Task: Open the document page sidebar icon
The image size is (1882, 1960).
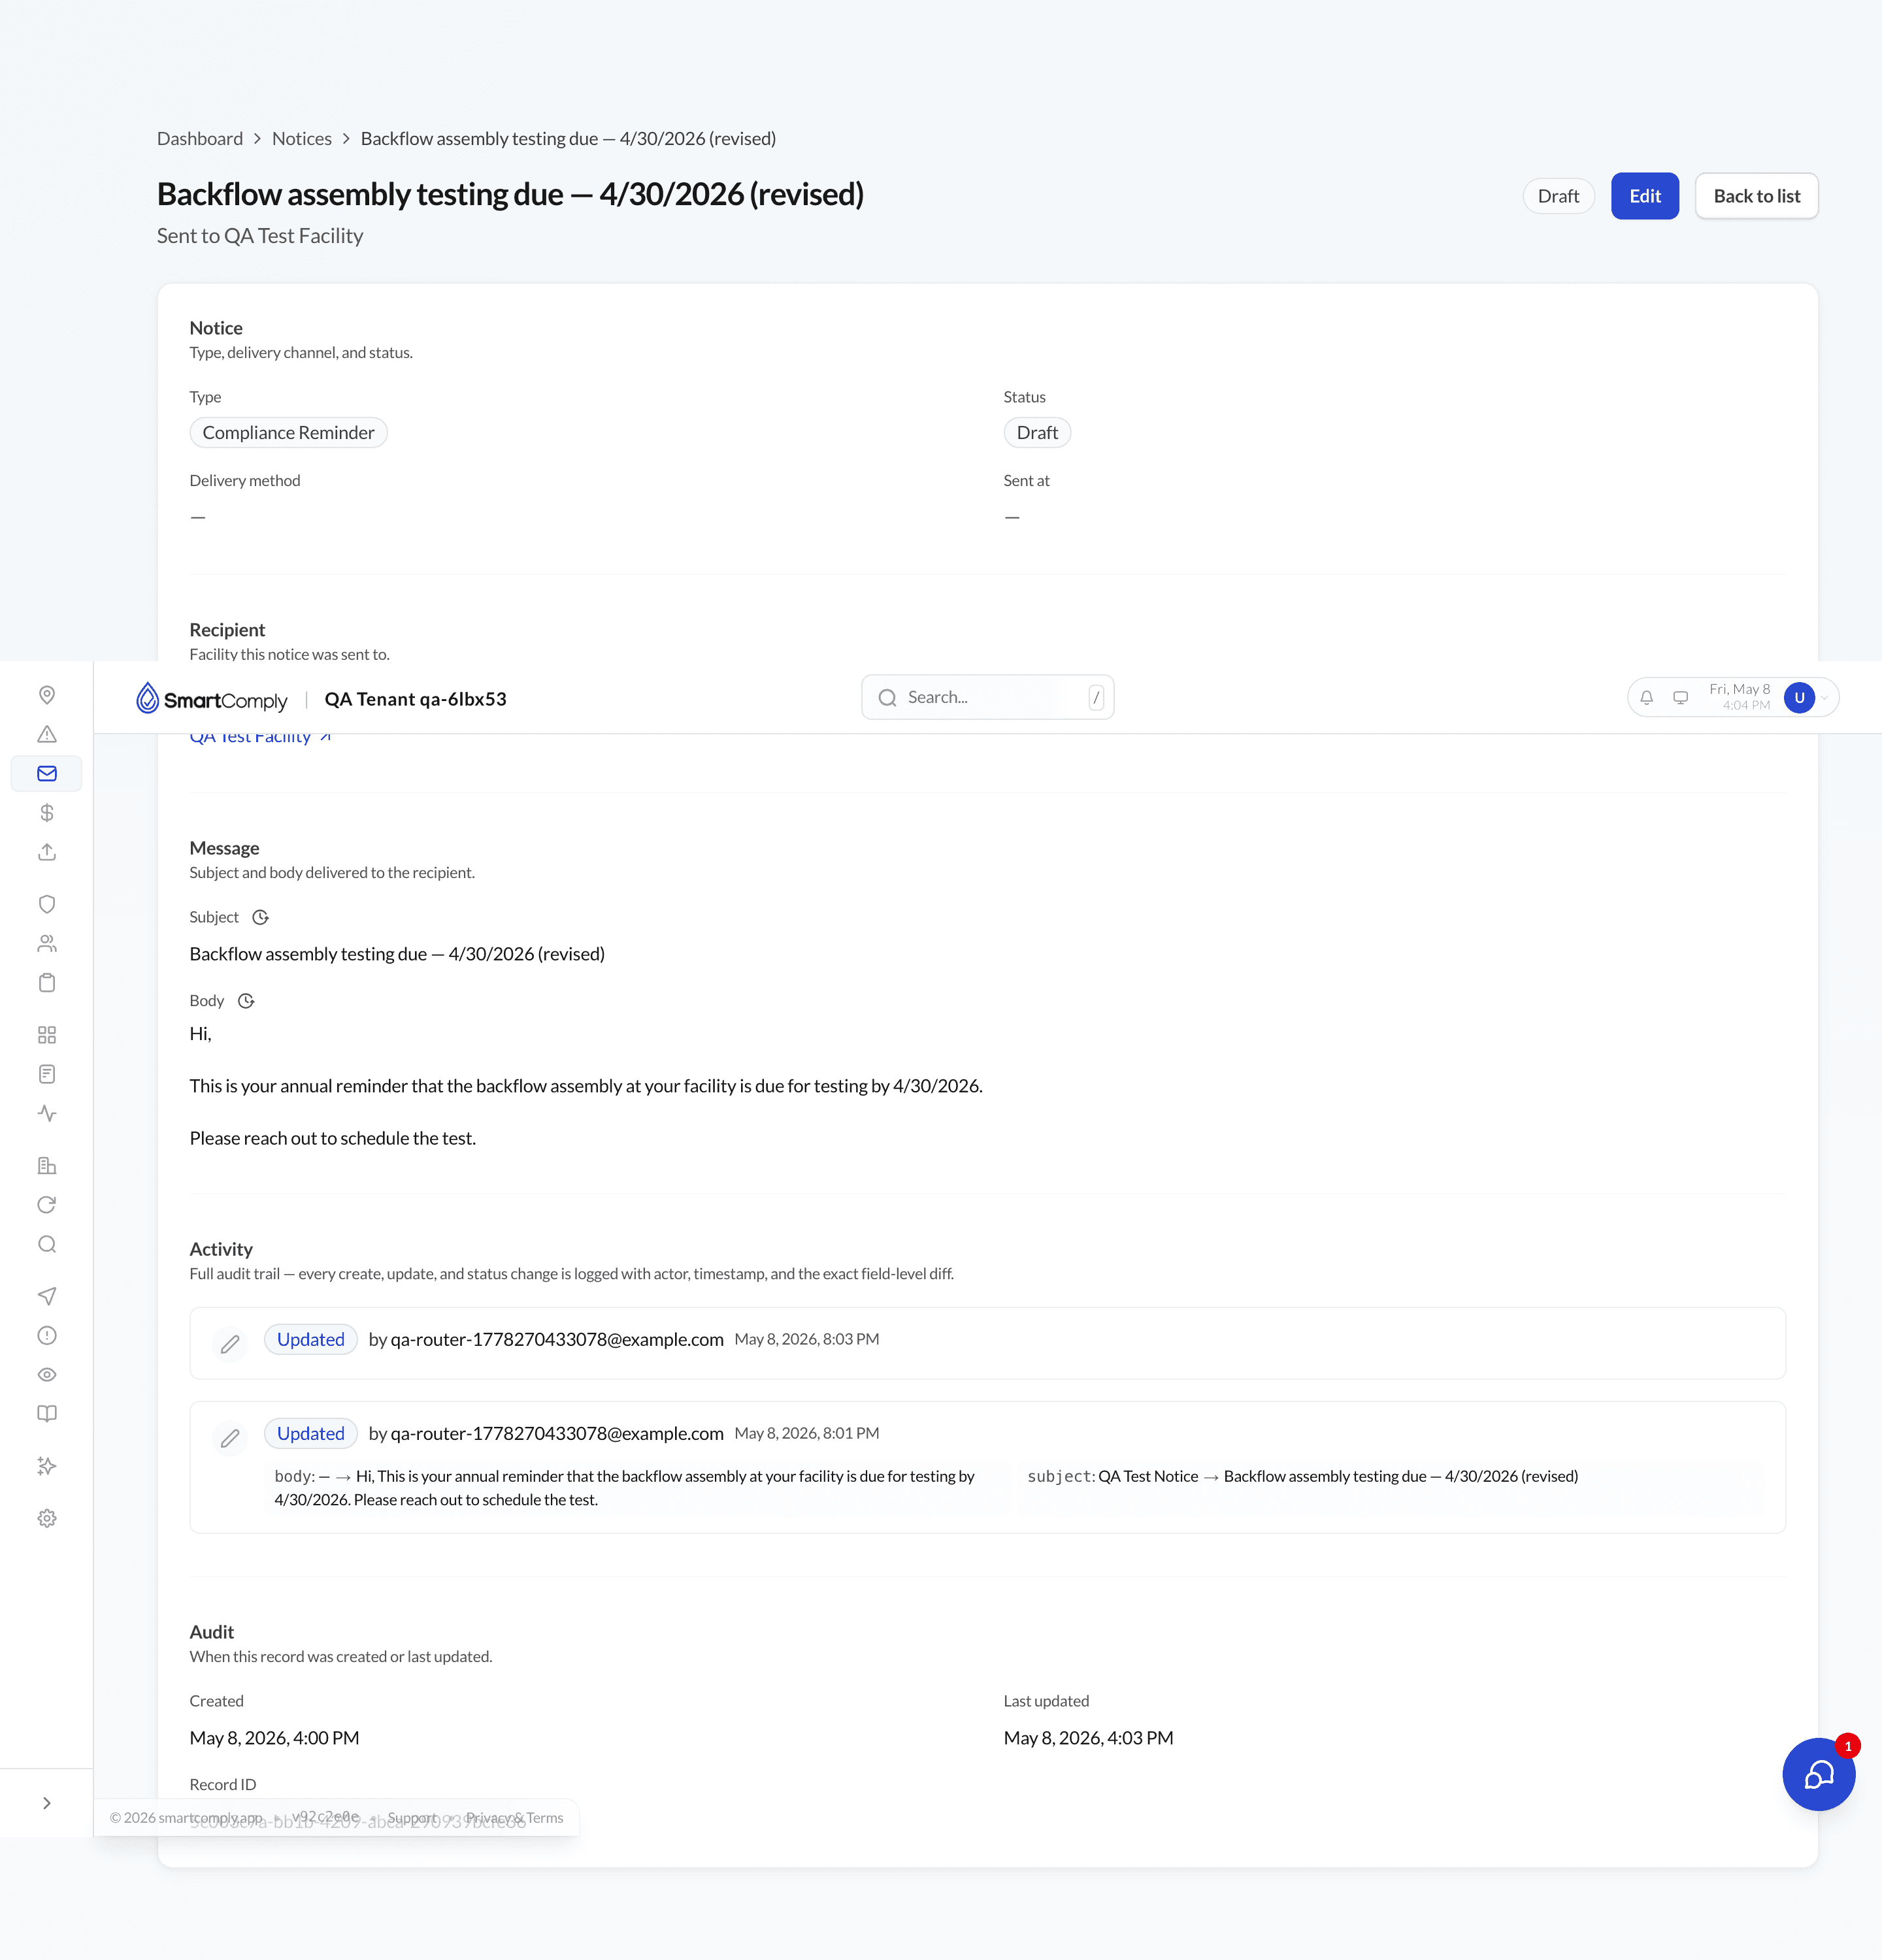Action: [47, 1074]
